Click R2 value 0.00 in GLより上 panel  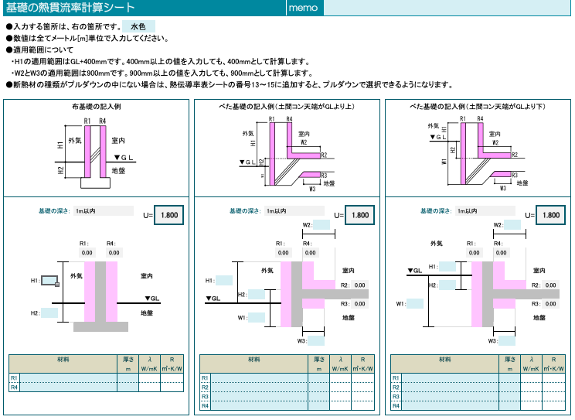pos(359,285)
